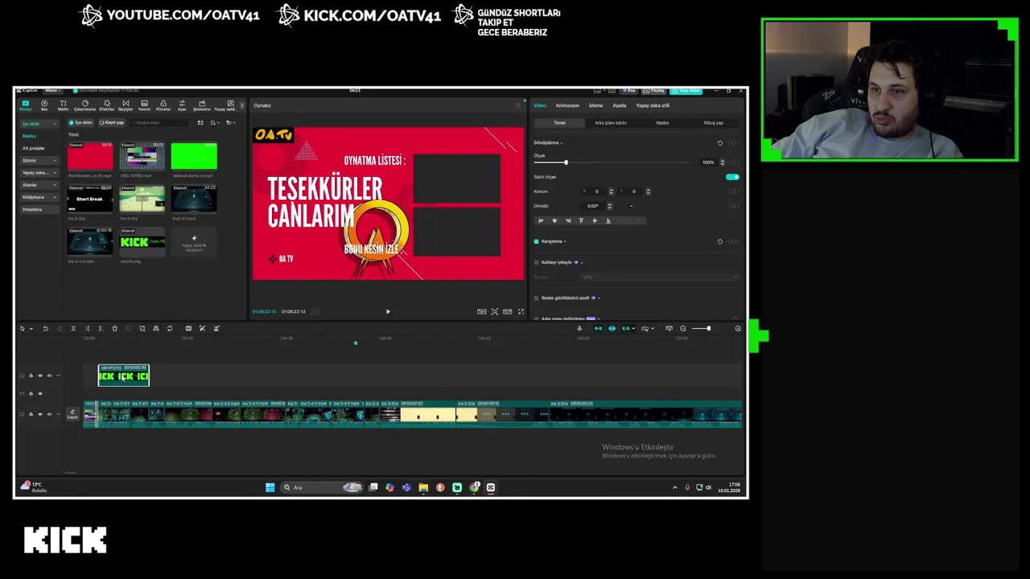Click the grid view icon in media panel
Screen dimensions: 1030x579
(200, 123)
